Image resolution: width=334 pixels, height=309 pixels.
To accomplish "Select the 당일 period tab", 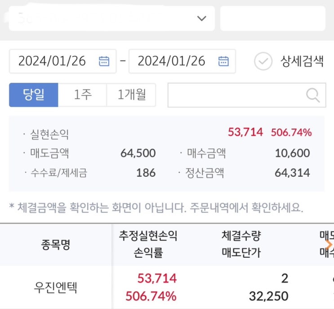I will (34, 95).
